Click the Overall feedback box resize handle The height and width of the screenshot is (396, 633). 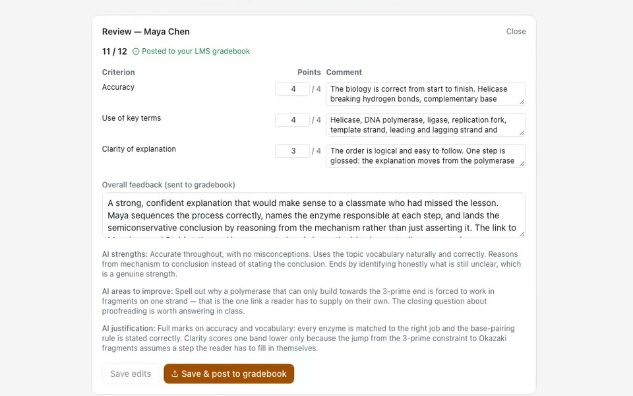(x=522, y=234)
